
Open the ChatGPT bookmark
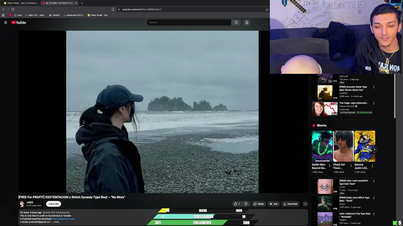point(54,15)
